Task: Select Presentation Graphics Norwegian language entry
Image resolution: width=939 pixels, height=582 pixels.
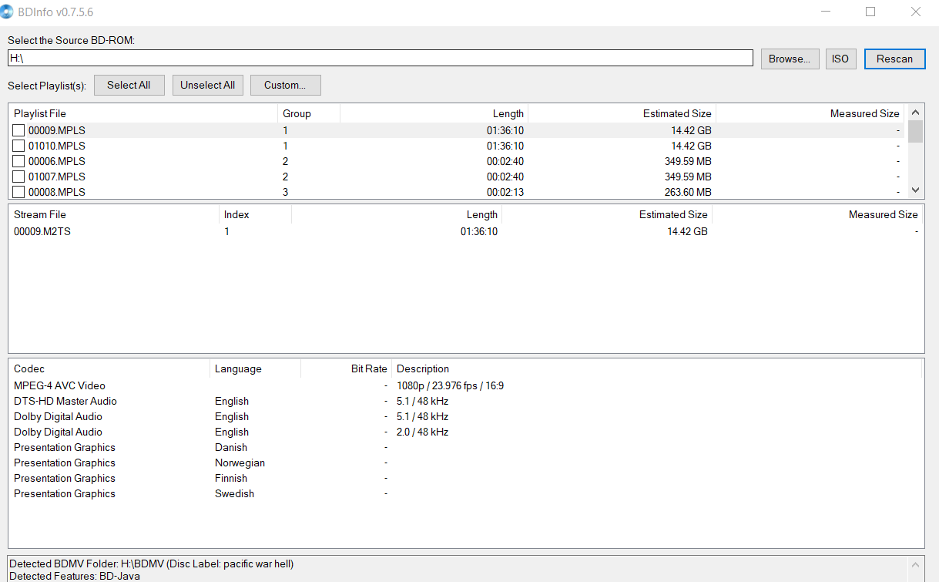Action: 240,463
